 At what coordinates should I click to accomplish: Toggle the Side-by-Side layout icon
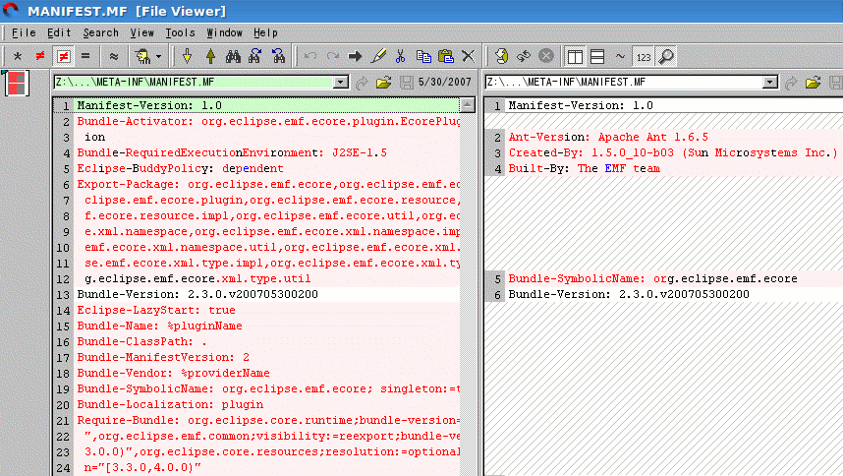575,56
